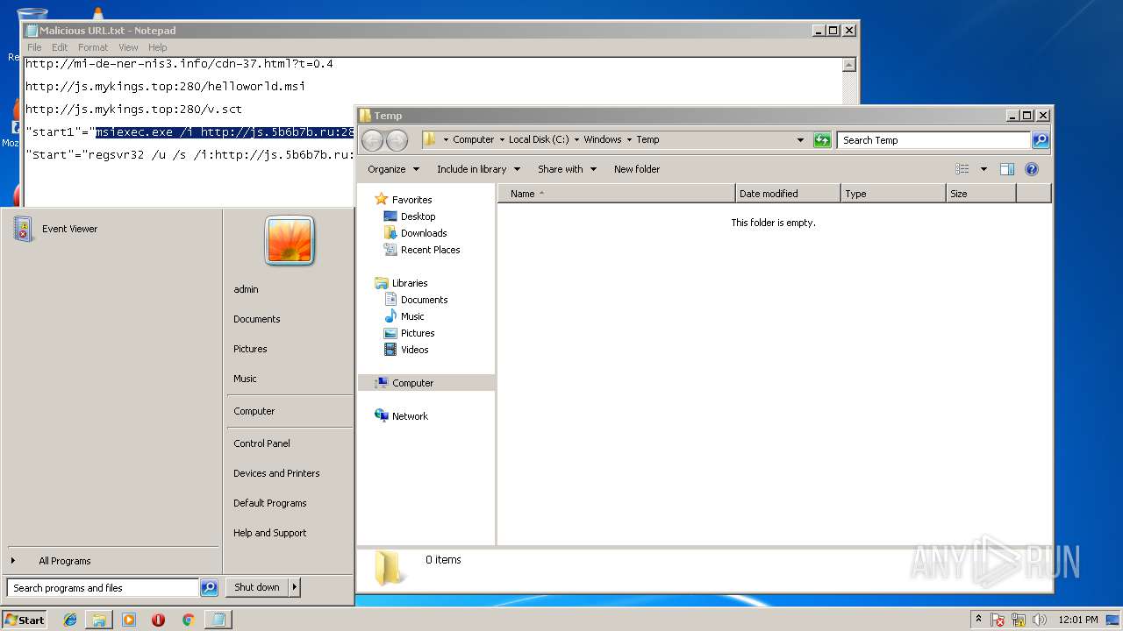1123x631 pixels.
Task: Open the Include in library dropdown
Action: coord(478,169)
